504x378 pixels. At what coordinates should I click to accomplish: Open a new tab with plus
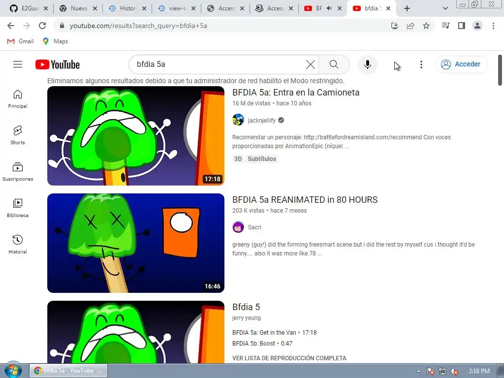tap(407, 8)
